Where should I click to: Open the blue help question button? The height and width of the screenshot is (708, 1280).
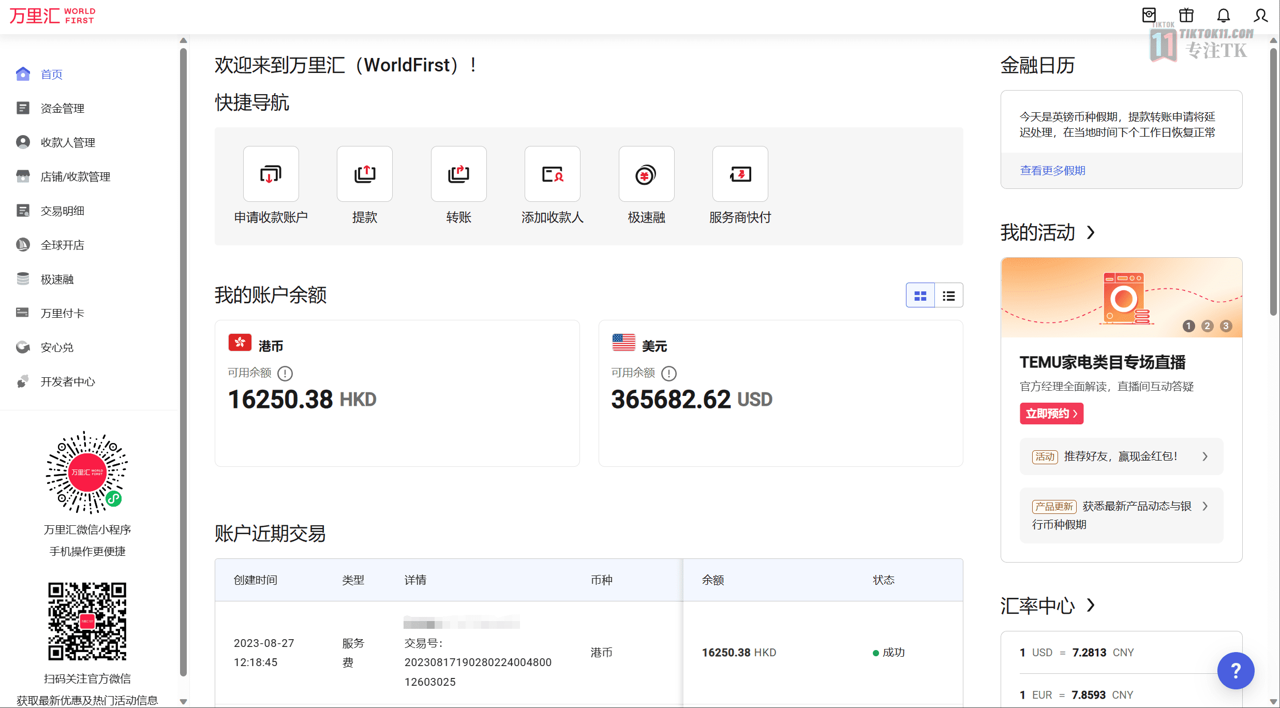(1236, 671)
